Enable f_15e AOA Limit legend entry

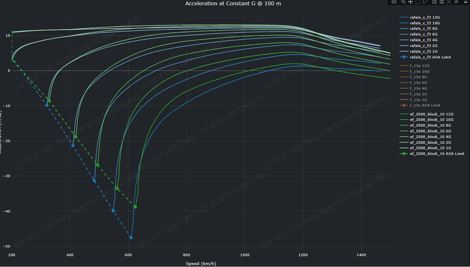click(420, 106)
